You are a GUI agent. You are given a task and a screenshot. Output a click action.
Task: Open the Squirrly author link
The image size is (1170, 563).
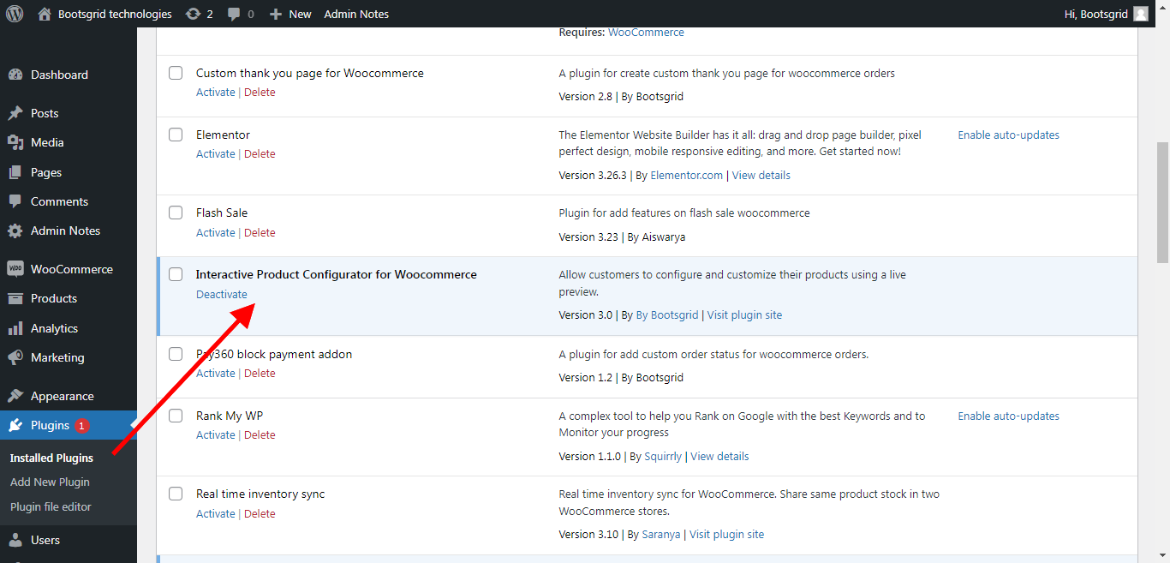pyautogui.click(x=663, y=456)
